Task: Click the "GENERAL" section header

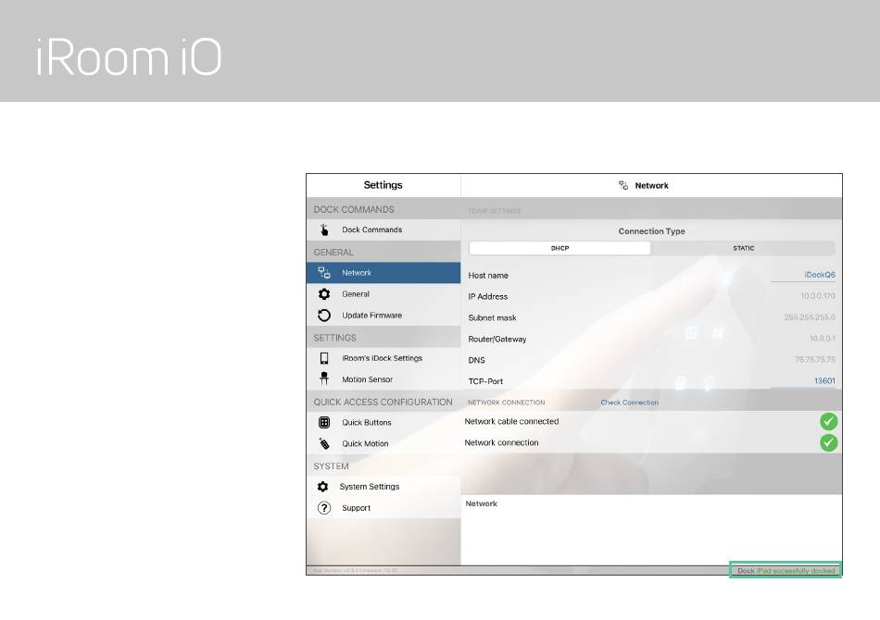Action: 333,253
